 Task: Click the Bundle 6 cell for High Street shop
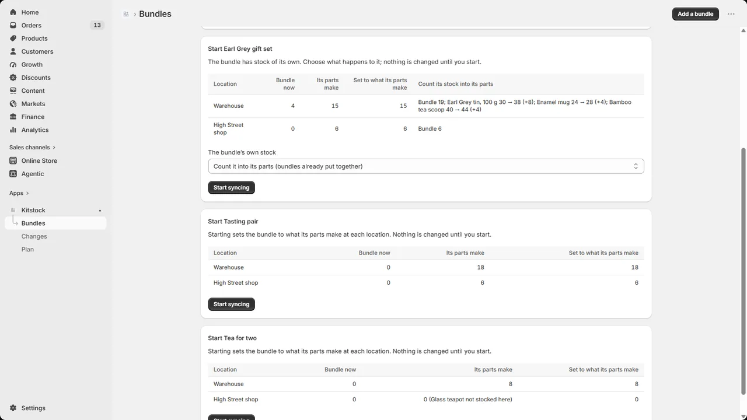click(x=430, y=129)
